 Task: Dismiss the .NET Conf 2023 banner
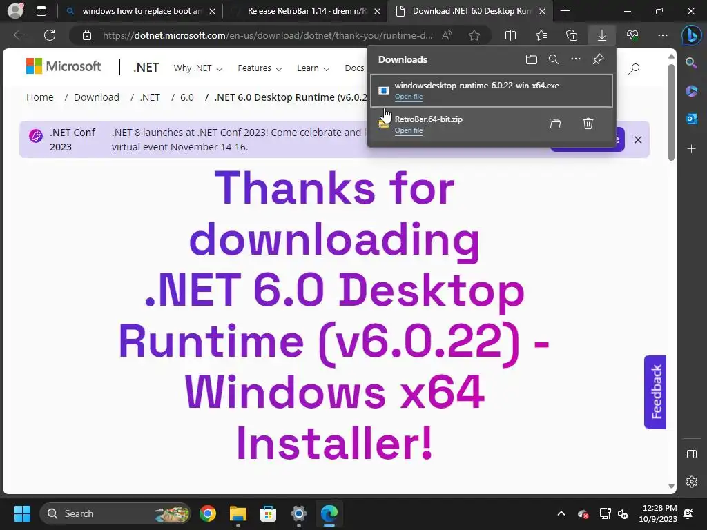(x=637, y=139)
